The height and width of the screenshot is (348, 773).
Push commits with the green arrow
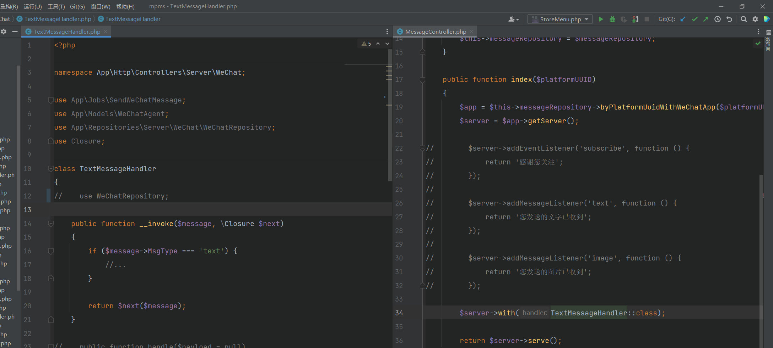point(706,19)
